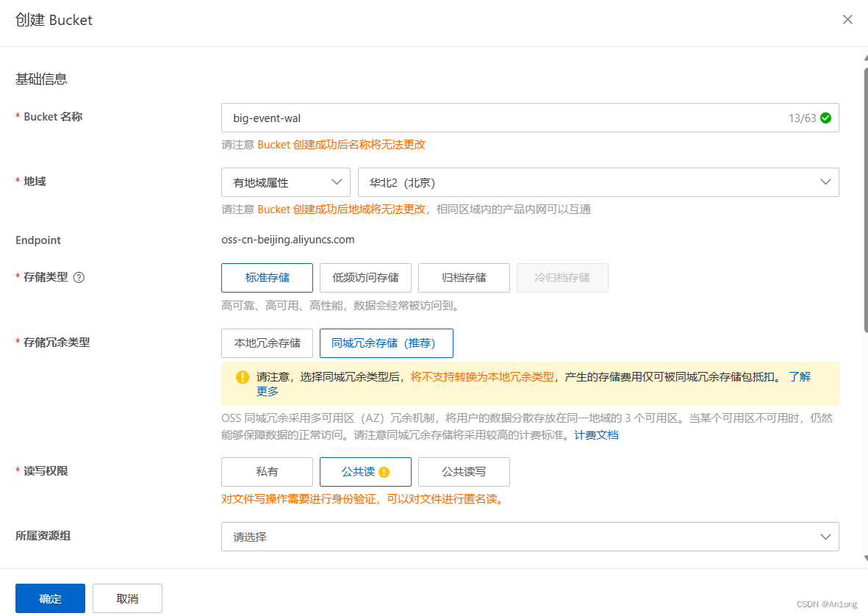Select 低频访问存储 storage type
This screenshot has height=616, width=868.
click(365, 278)
